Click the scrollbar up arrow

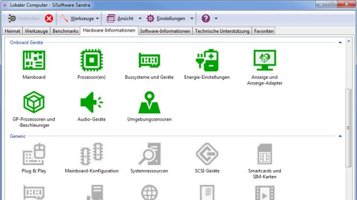[x=349, y=41]
